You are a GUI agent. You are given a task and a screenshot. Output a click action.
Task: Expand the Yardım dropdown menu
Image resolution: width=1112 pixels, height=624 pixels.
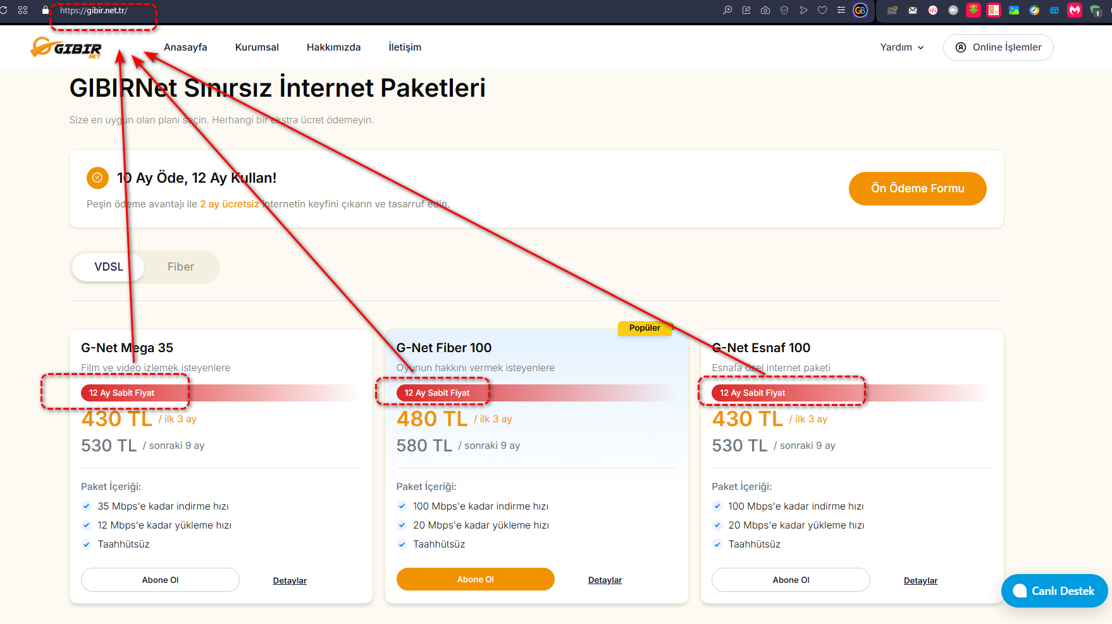point(901,47)
